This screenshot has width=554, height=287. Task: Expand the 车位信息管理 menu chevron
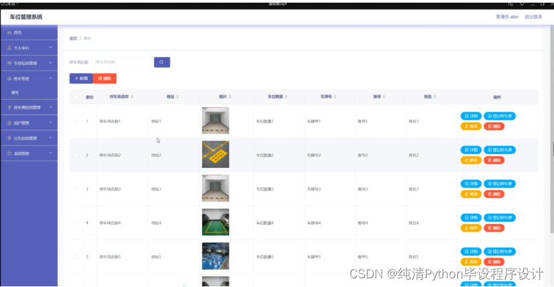pyautogui.click(x=50, y=63)
